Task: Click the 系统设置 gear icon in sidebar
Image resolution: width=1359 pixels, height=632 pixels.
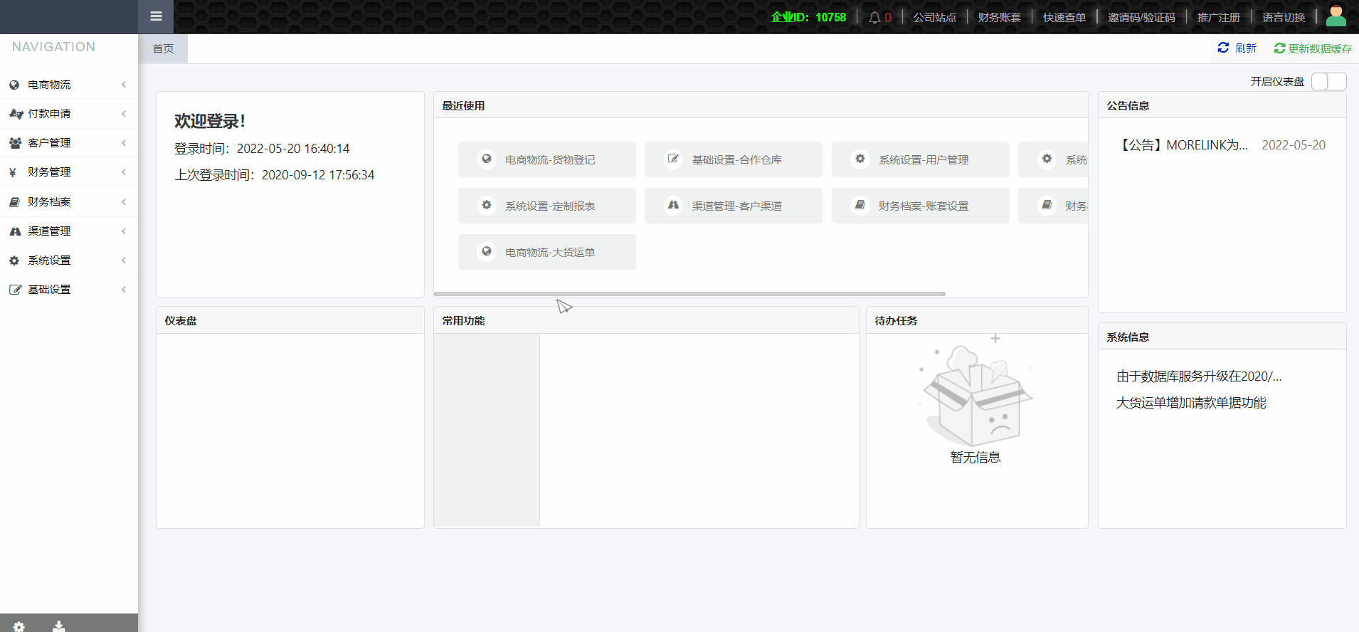Action: pyautogui.click(x=14, y=260)
